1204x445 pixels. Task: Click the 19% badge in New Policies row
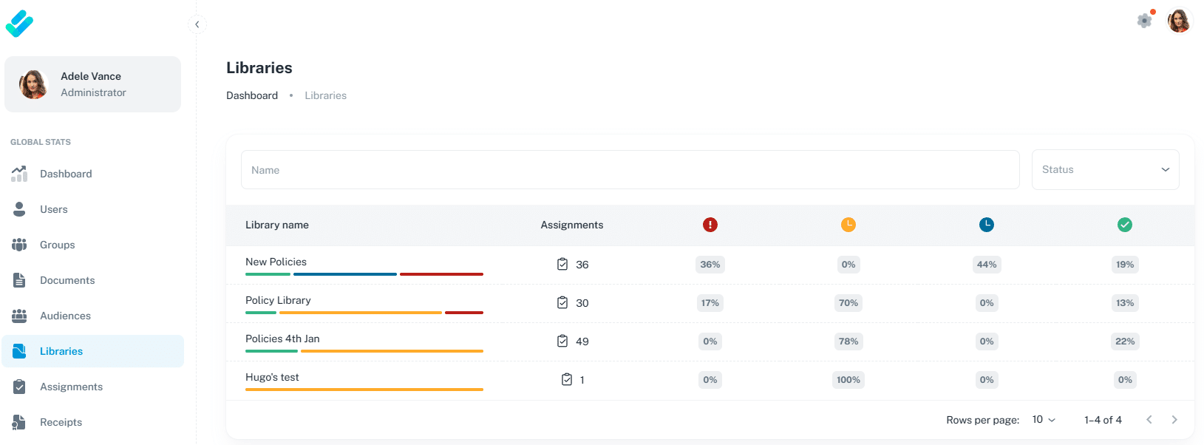(1125, 265)
